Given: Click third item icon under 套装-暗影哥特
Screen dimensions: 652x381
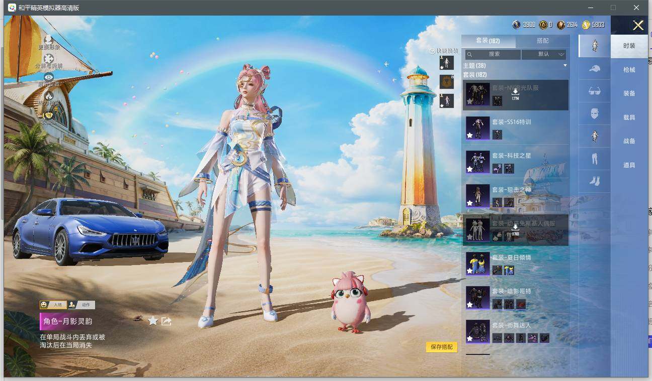Looking at the screenshot, I should pyautogui.click(x=521, y=304).
